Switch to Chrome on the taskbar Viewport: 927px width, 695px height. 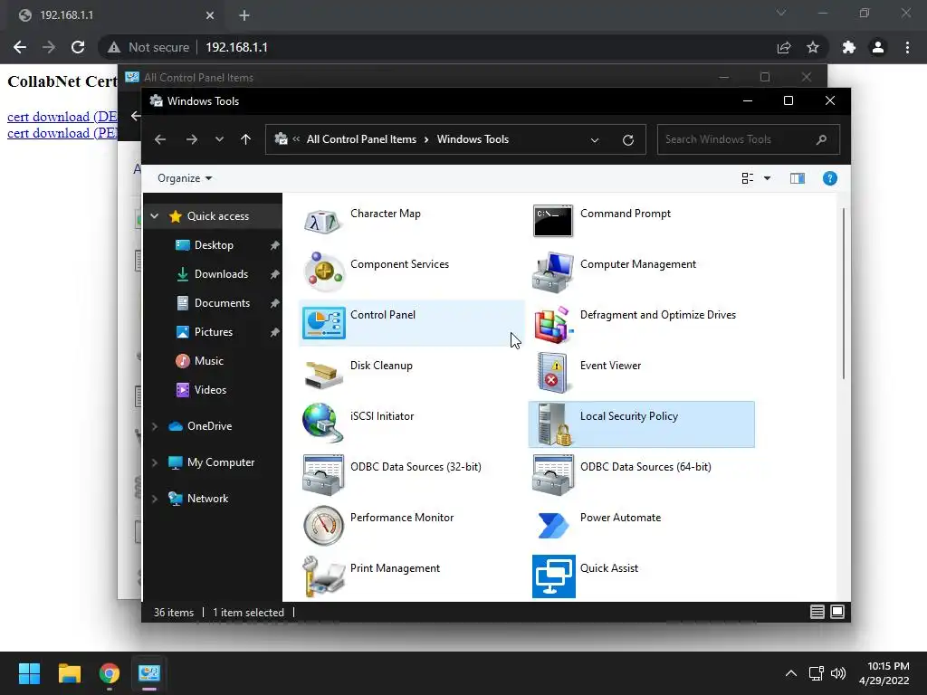click(109, 673)
